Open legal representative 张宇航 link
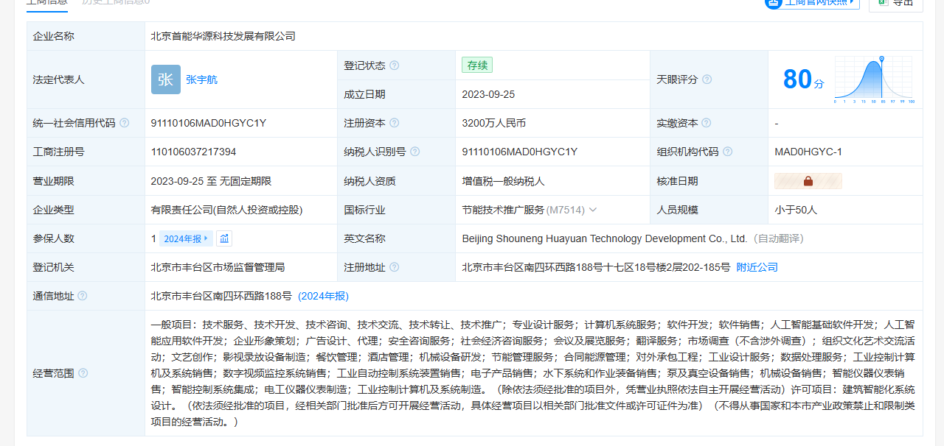The height and width of the screenshot is (446, 944). tap(201, 79)
